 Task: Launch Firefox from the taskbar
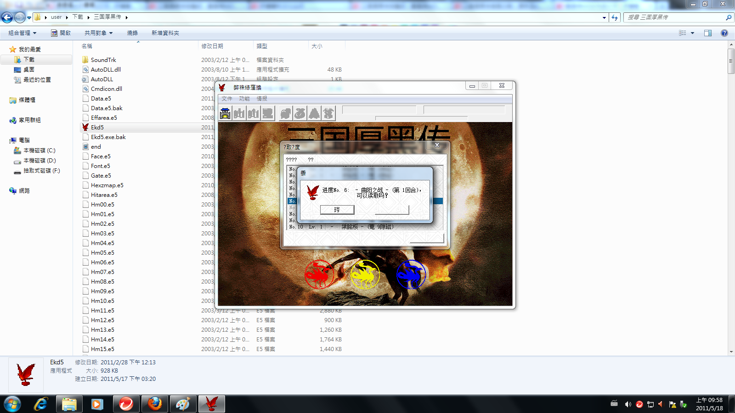click(x=155, y=404)
